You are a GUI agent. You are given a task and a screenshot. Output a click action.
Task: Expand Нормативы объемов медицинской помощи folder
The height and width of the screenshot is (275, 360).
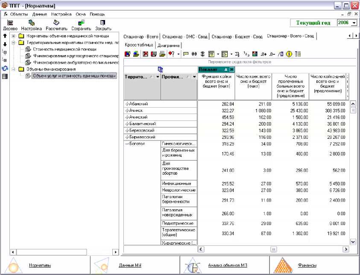[14, 36]
